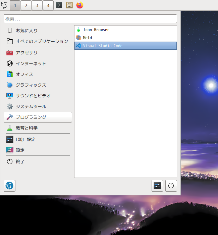
Task: Switch to workspace 4
Action: tap(48, 5)
